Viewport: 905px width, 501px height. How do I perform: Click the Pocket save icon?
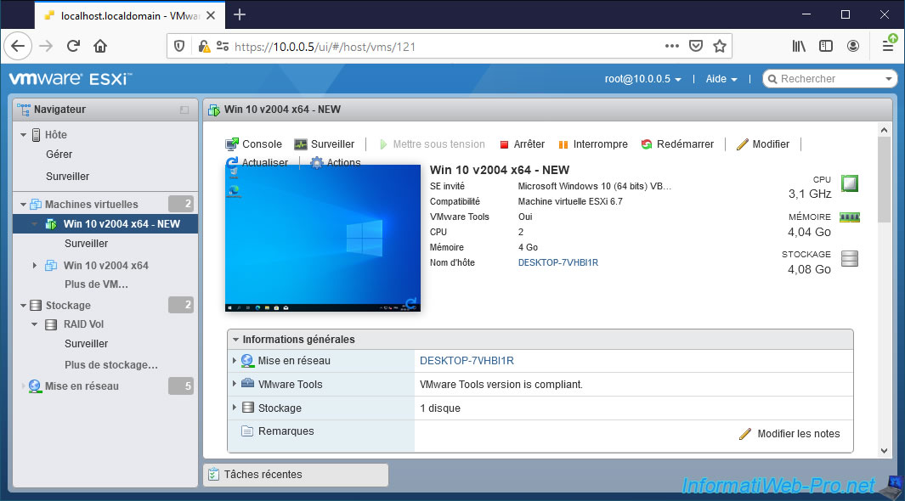tap(696, 46)
